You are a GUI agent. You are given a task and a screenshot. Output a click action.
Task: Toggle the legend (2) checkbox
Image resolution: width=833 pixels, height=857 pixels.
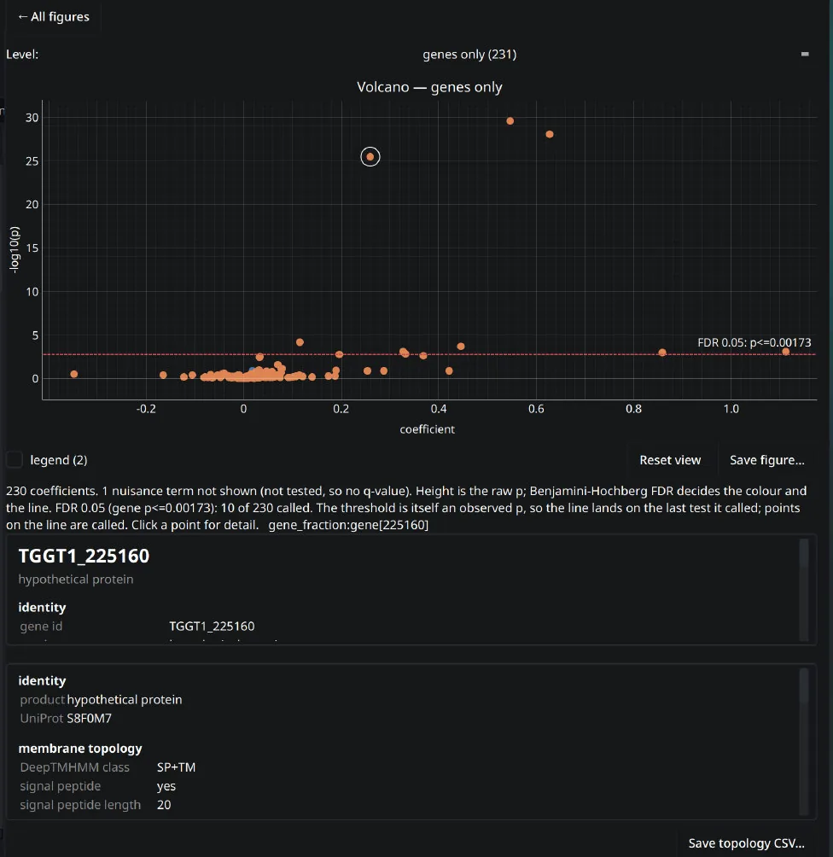(x=15, y=459)
